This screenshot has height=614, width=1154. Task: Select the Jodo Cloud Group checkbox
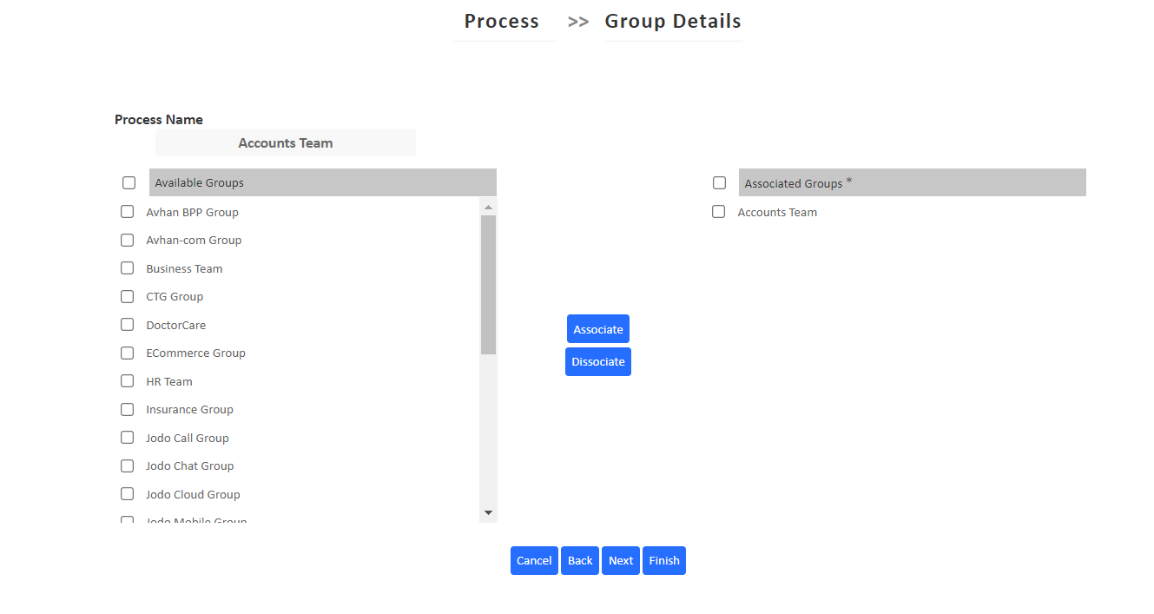(x=127, y=493)
